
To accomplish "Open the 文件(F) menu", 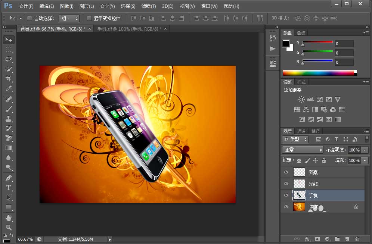I will [26, 6].
